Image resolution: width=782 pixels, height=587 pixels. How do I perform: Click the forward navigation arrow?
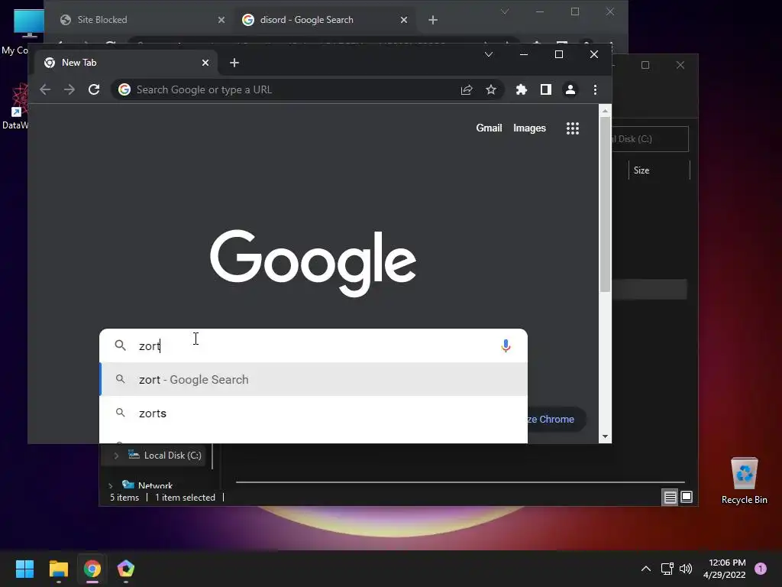point(69,89)
